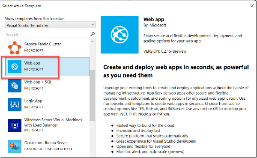Select Windows Server Virtual Machines with Load Balancer title

53,122
